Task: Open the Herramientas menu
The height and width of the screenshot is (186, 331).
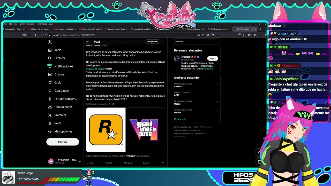Action: [42, 24]
